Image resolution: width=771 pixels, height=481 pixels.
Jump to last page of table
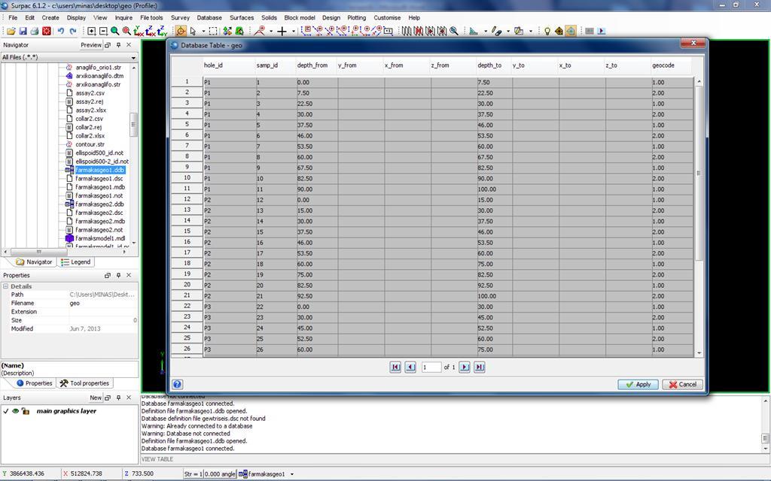coord(480,367)
